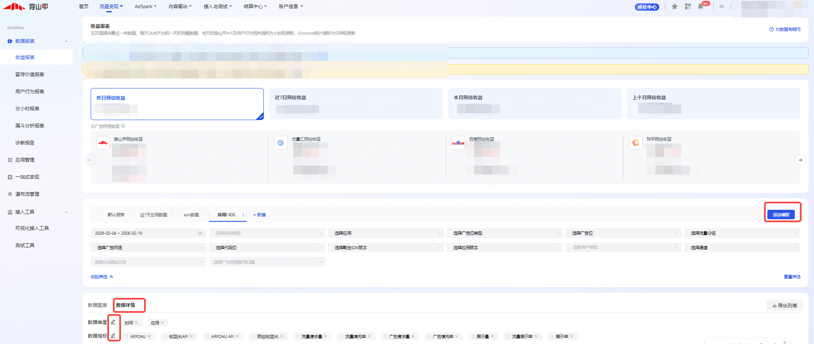Remove the 时间 dimension tag
This screenshot has height=344, width=814.
point(136,323)
